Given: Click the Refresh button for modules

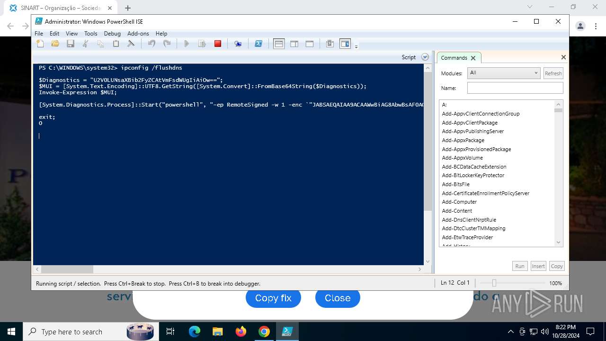Looking at the screenshot, I should click(x=553, y=73).
